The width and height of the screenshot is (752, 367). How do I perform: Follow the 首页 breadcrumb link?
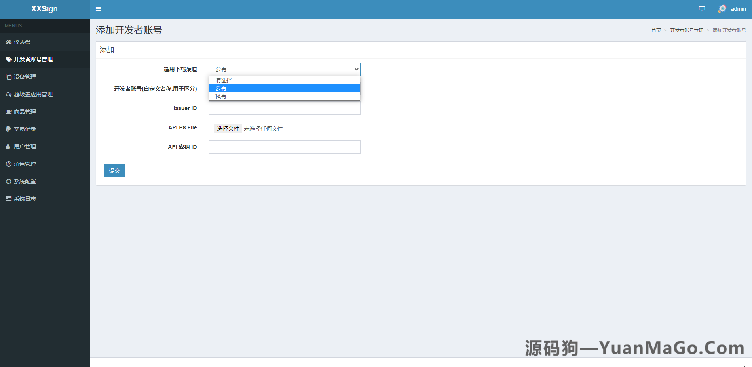[656, 30]
